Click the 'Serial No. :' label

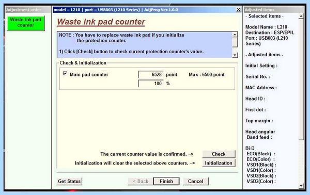pos(258,77)
